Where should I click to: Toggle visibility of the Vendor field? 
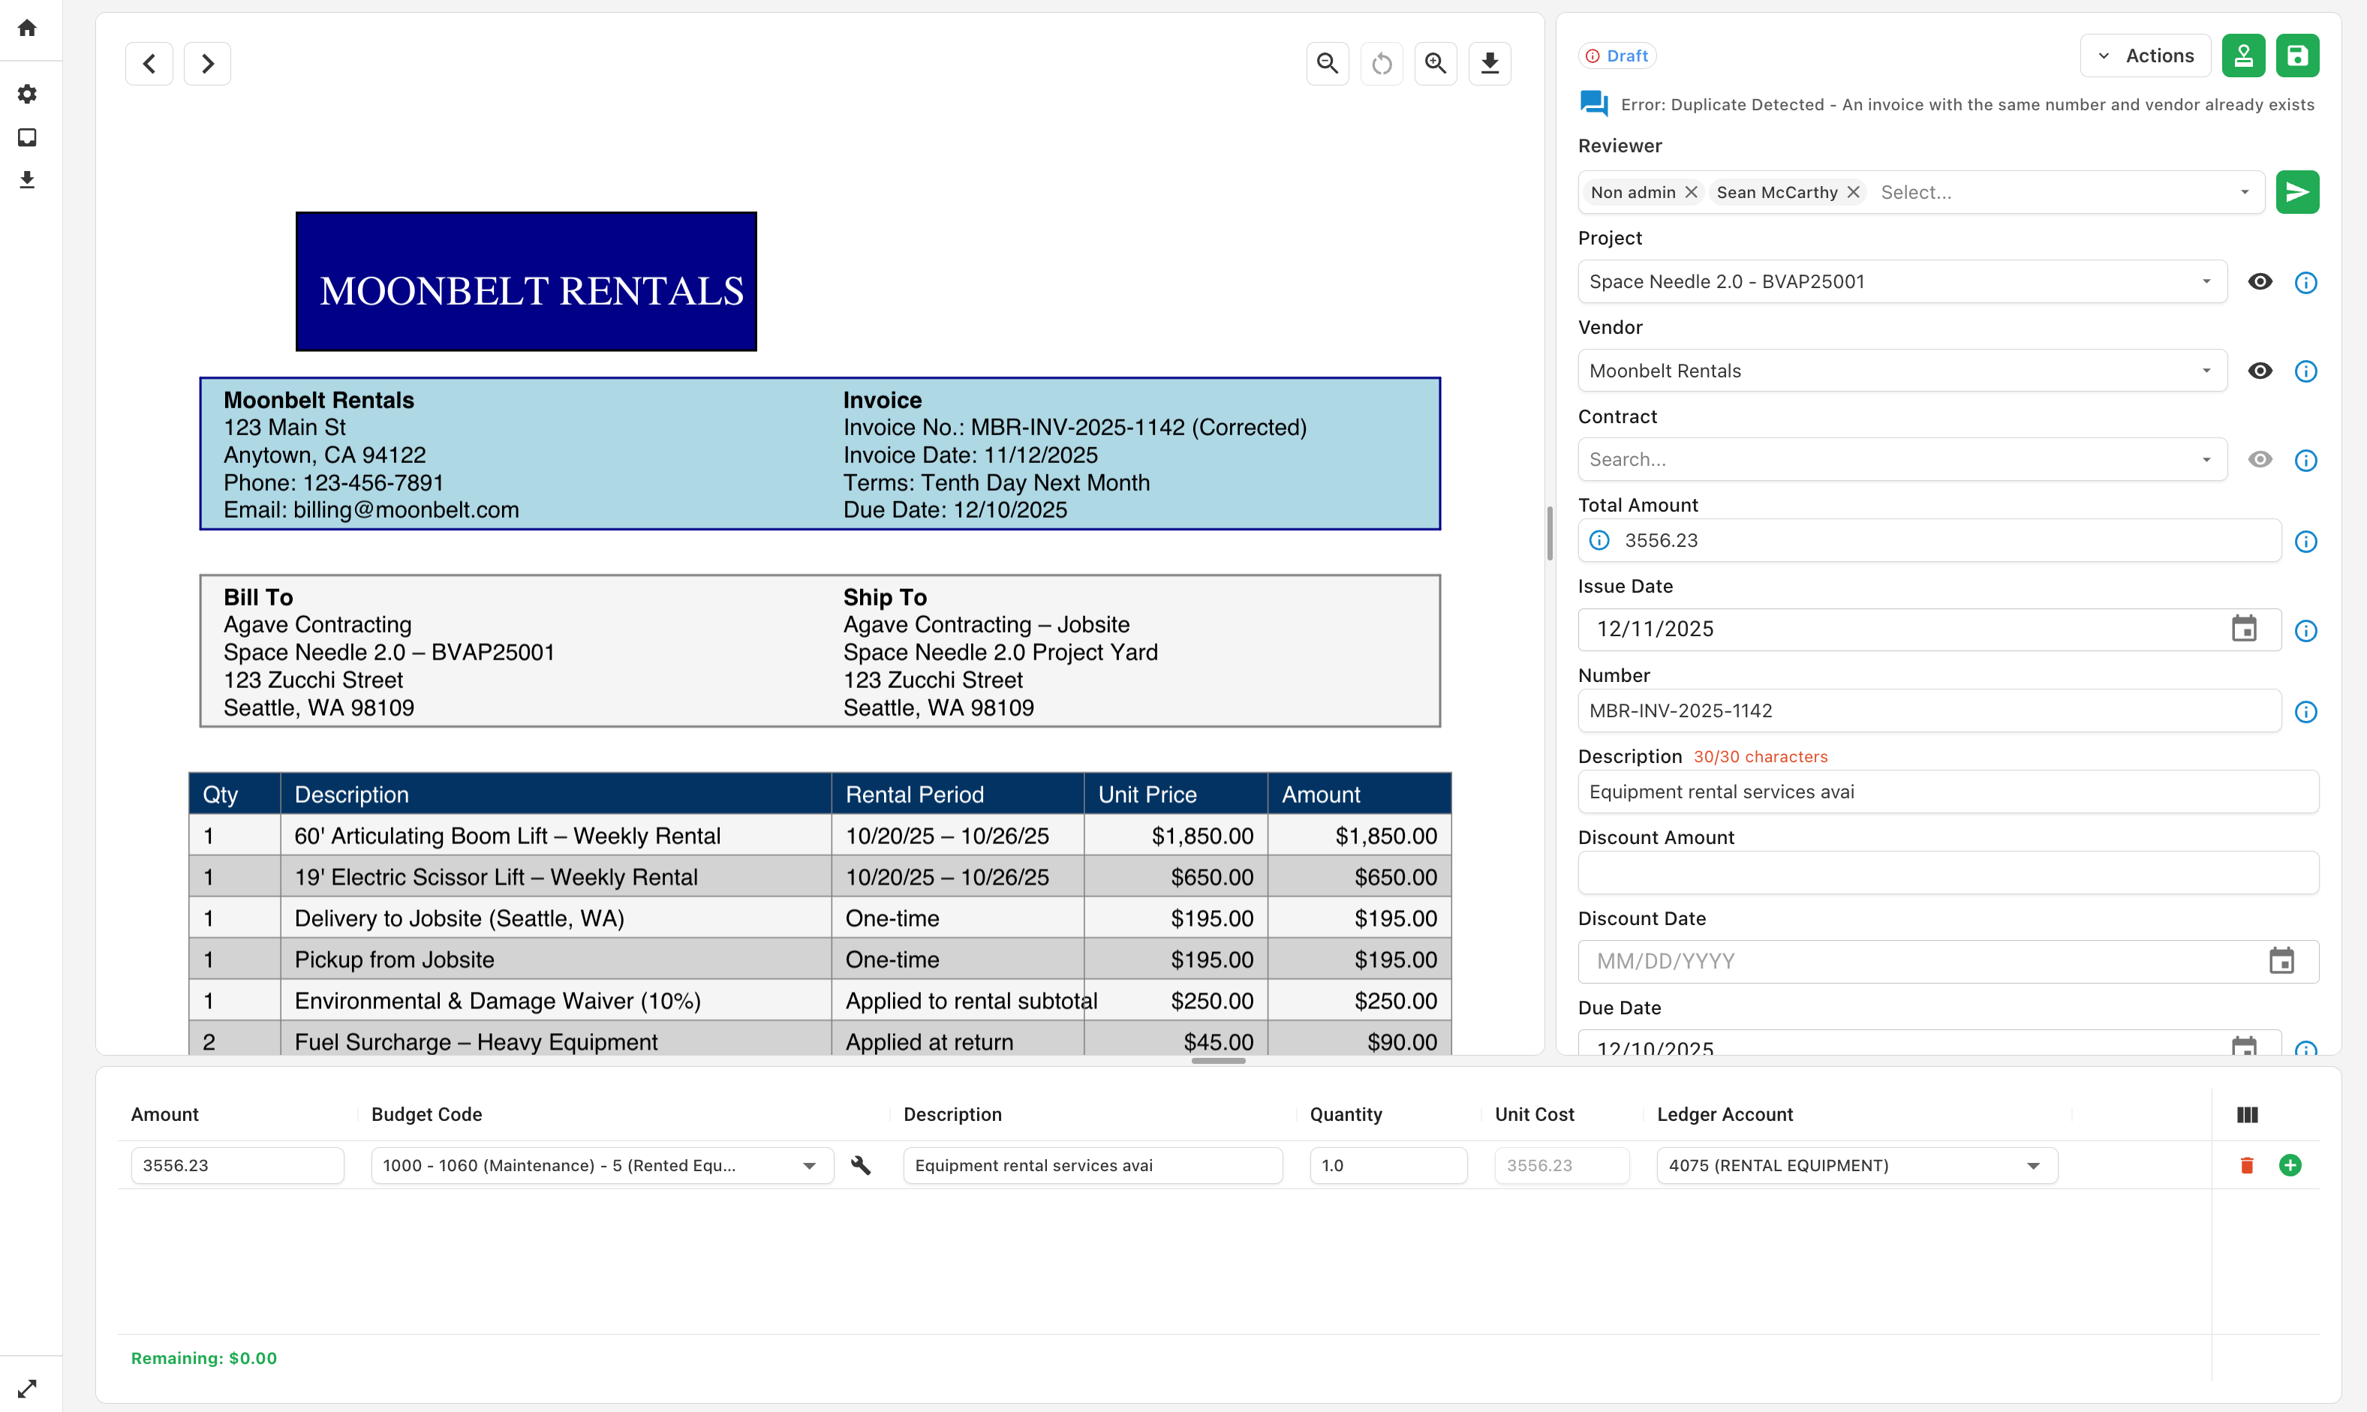pos(2261,371)
